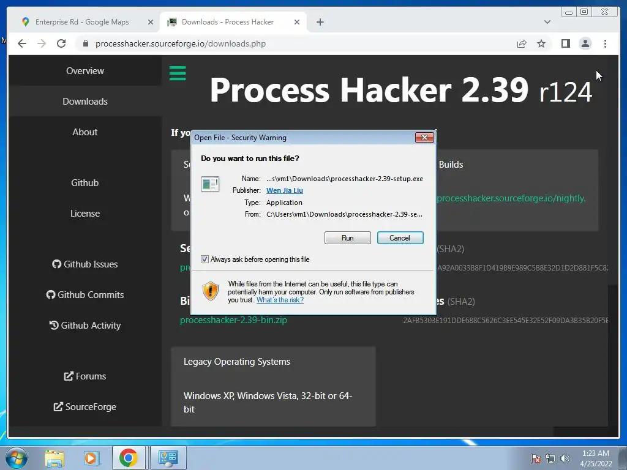Open Github in site sidebar
This screenshot has height=470, width=627.
coord(85,182)
